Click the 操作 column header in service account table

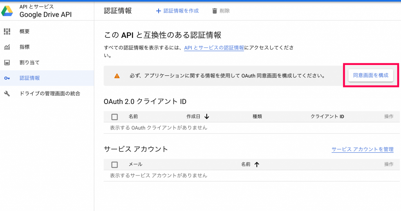coord(389,165)
